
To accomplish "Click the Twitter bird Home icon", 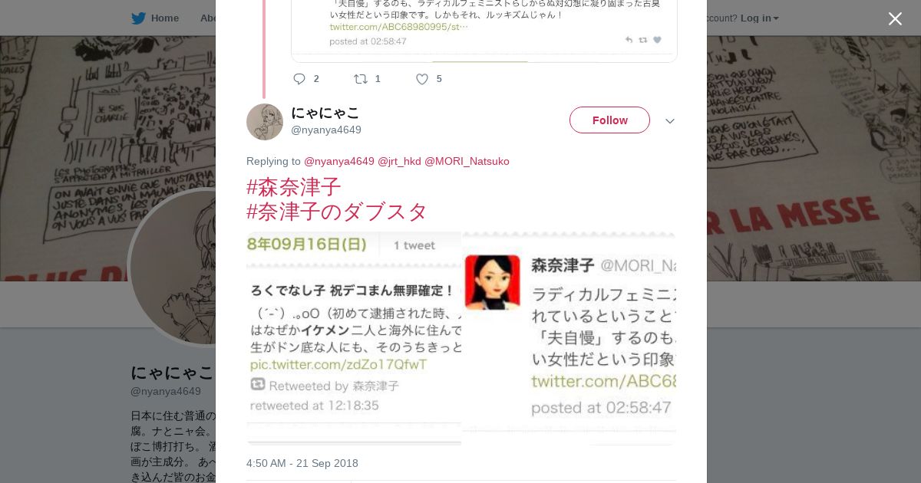I will [139, 18].
